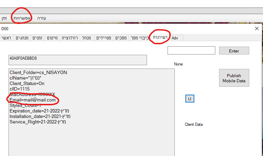Switch to the Adv tab
This screenshot has height=156, width=263.
[x=175, y=38]
